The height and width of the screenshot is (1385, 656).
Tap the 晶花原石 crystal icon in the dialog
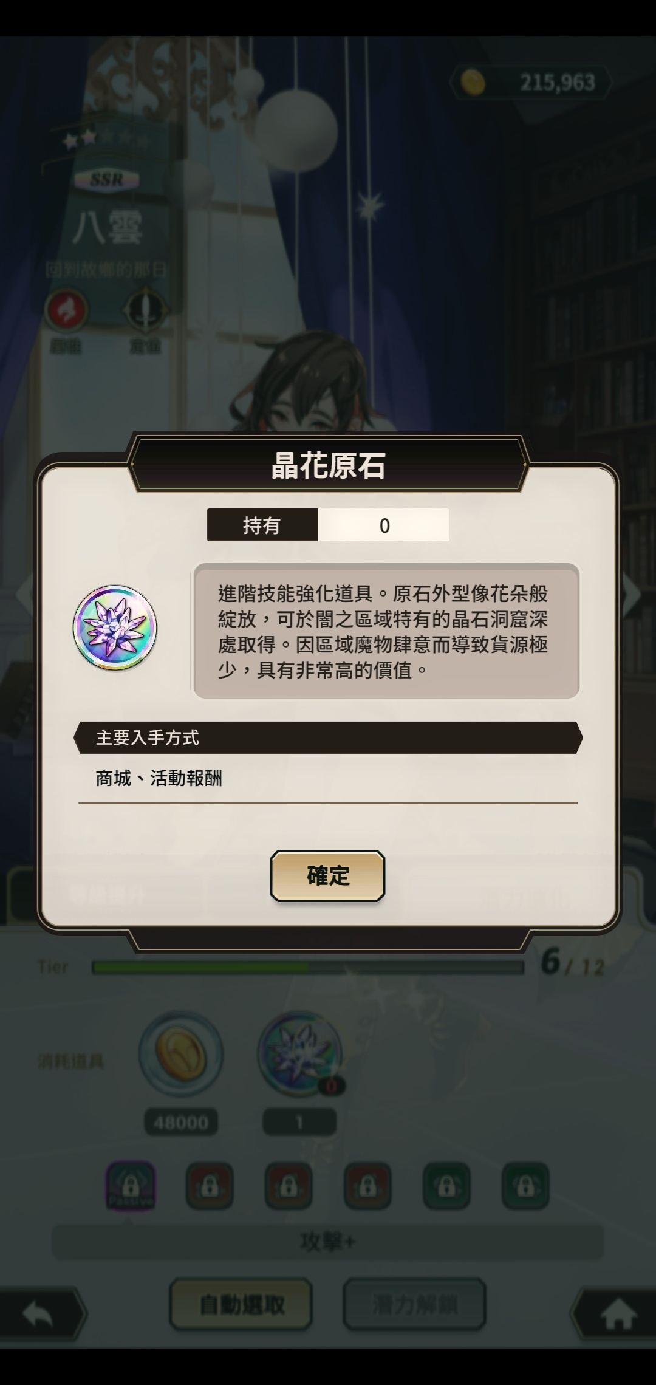pos(115,628)
